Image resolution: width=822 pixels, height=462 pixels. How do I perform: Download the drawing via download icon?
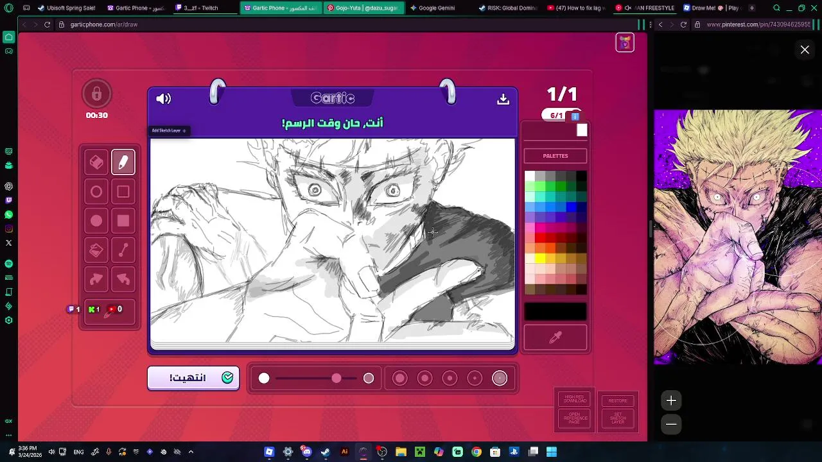click(503, 99)
